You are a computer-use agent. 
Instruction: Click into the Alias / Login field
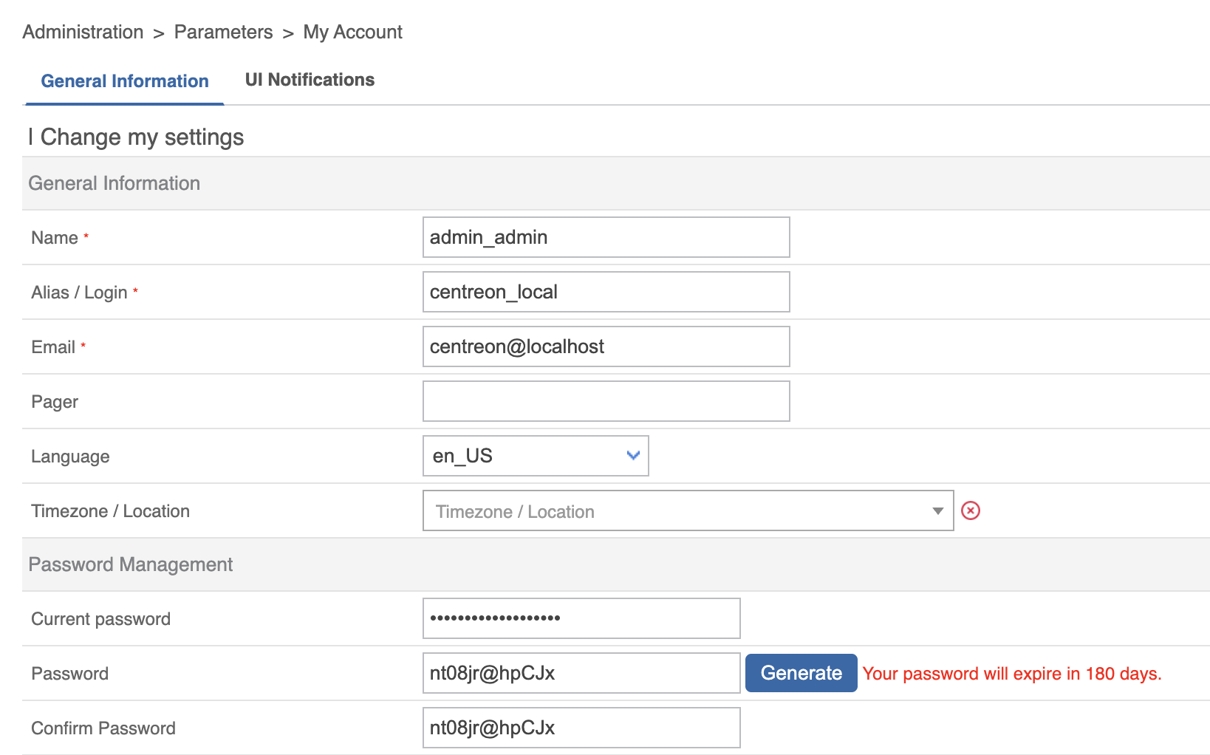pyautogui.click(x=606, y=292)
